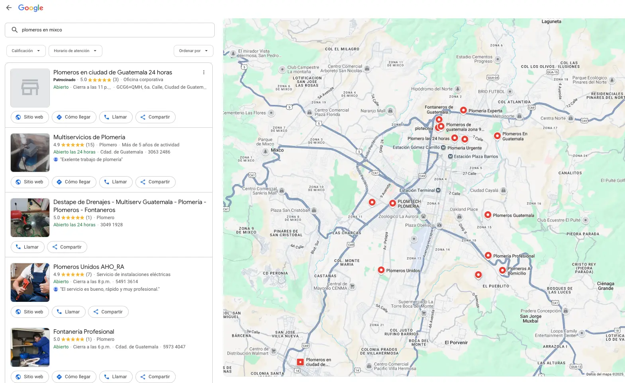
Task: Click the magnifying glass search icon
Action: tap(15, 30)
